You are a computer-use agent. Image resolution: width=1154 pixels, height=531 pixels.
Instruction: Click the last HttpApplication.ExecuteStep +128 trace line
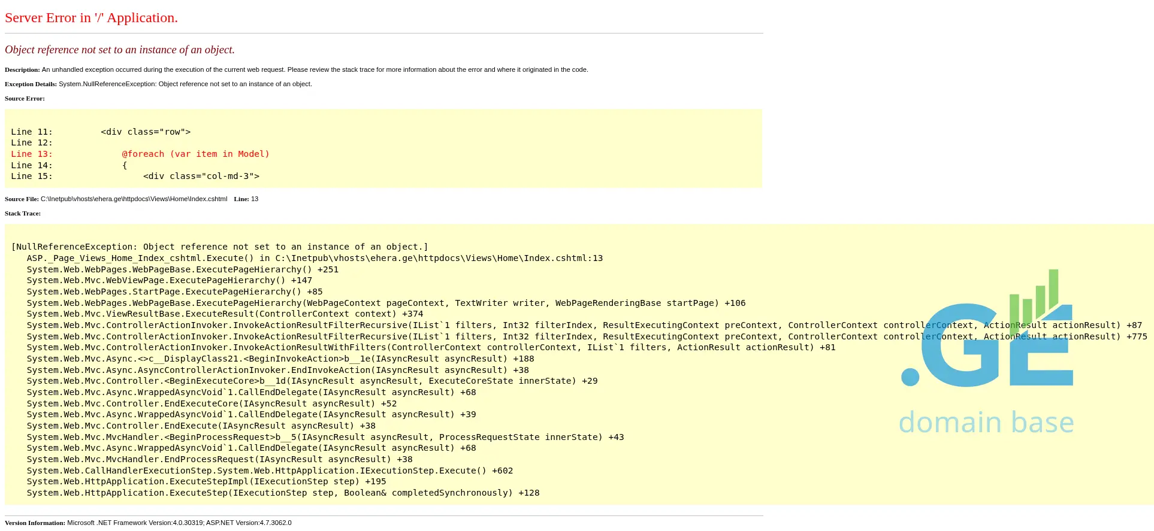point(283,493)
